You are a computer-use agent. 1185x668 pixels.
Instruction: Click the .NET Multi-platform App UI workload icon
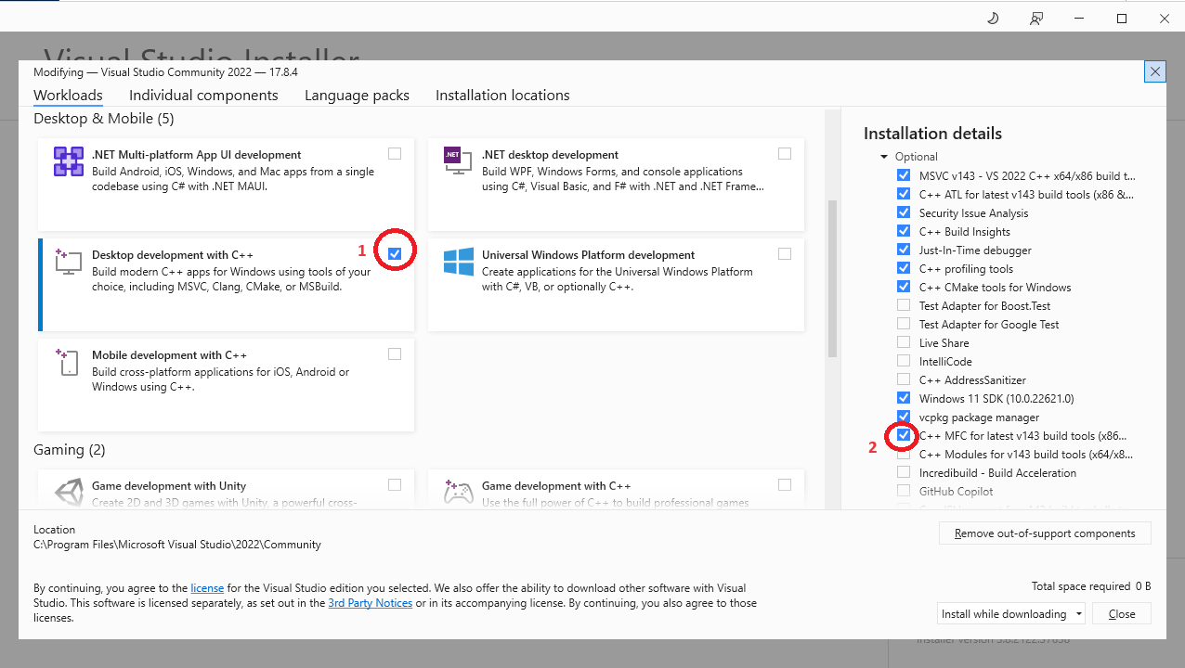click(x=69, y=161)
